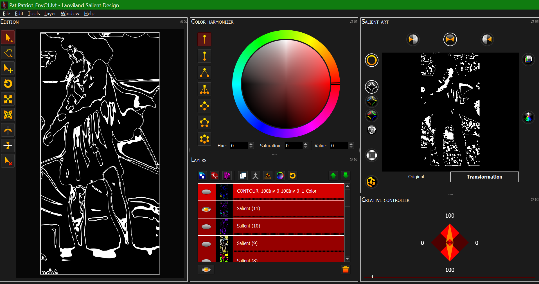The image size is (539, 284).
Task: Click the save icon in Salient Art
Action: coord(528,59)
